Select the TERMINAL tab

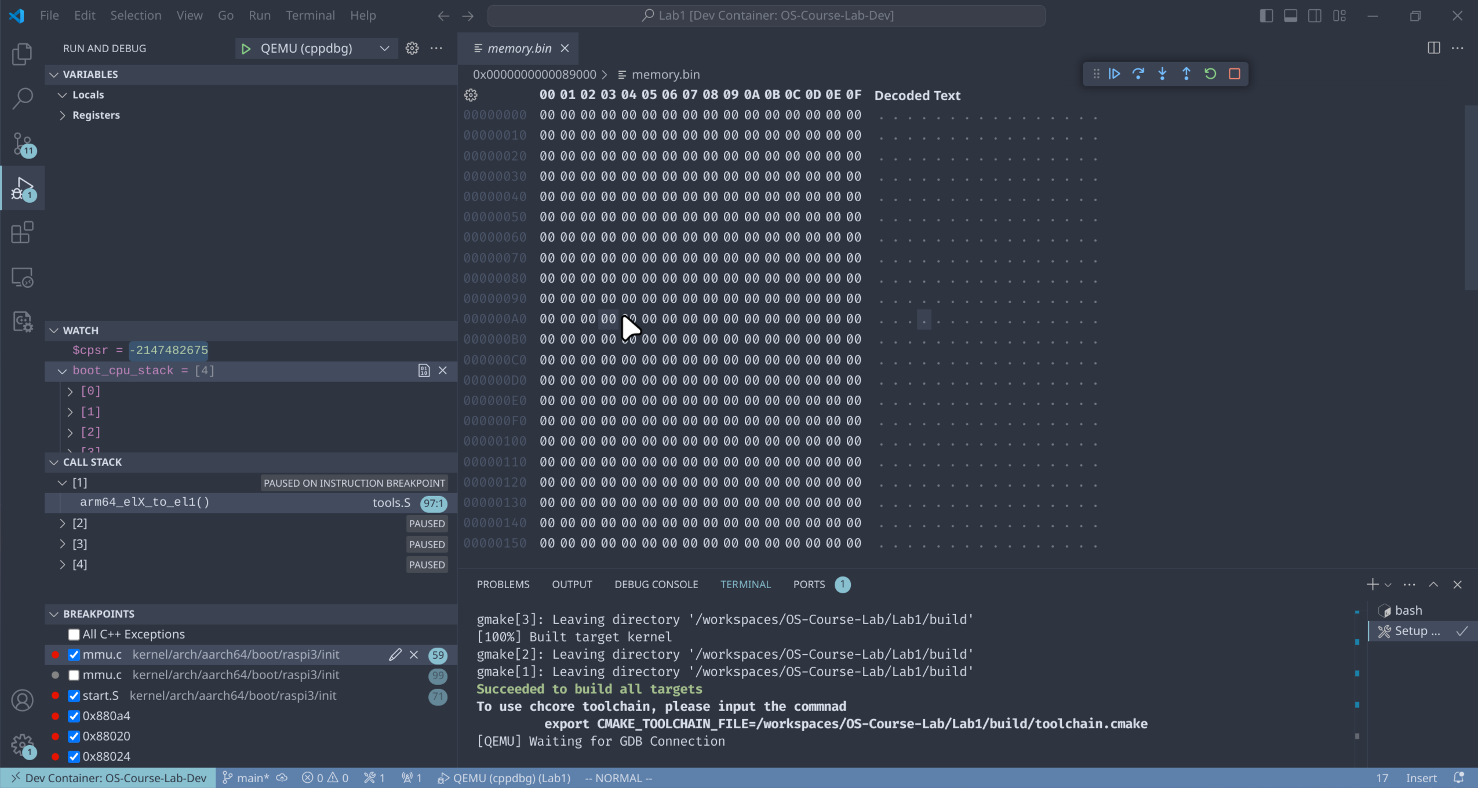coord(745,583)
